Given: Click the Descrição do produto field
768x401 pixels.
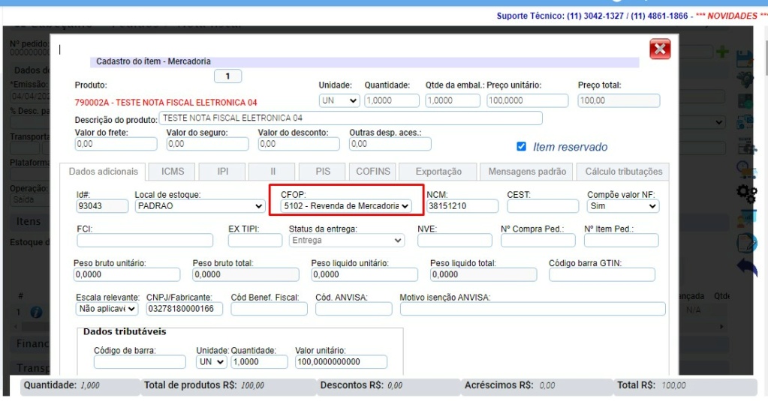Looking at the screenshot, I should (351, 118).
